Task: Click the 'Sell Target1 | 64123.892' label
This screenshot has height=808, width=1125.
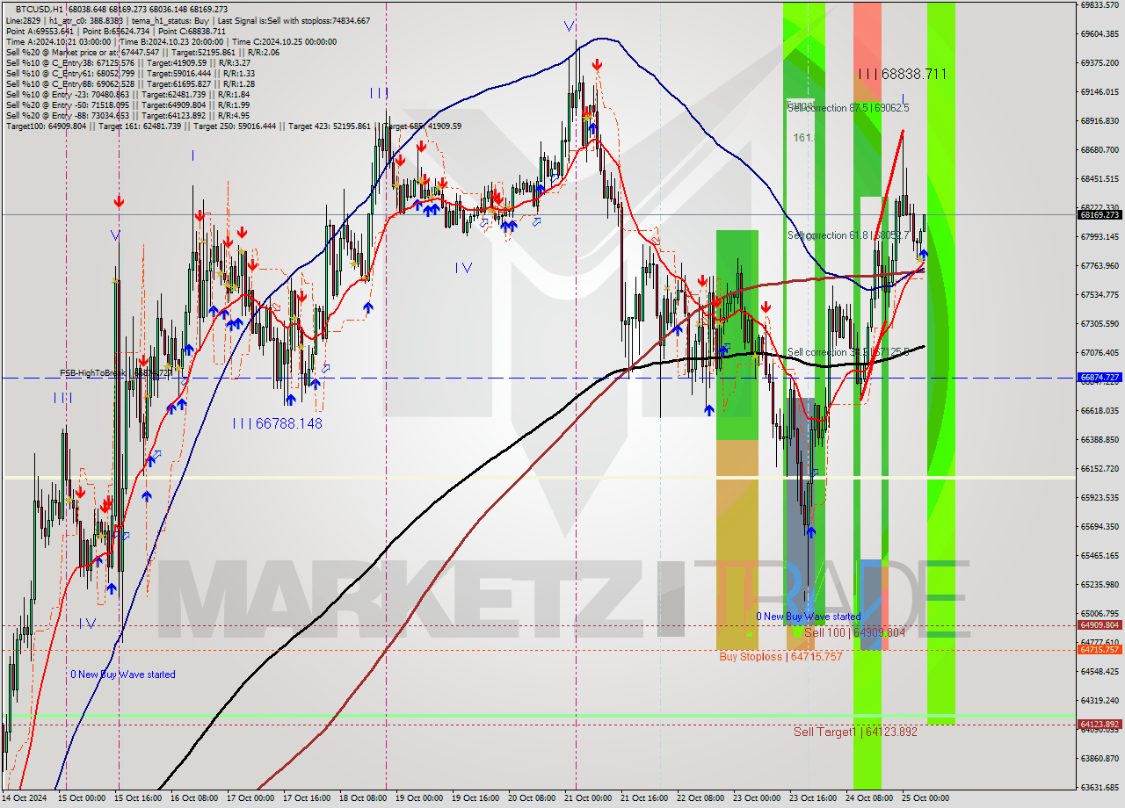Action: (855, 732)
